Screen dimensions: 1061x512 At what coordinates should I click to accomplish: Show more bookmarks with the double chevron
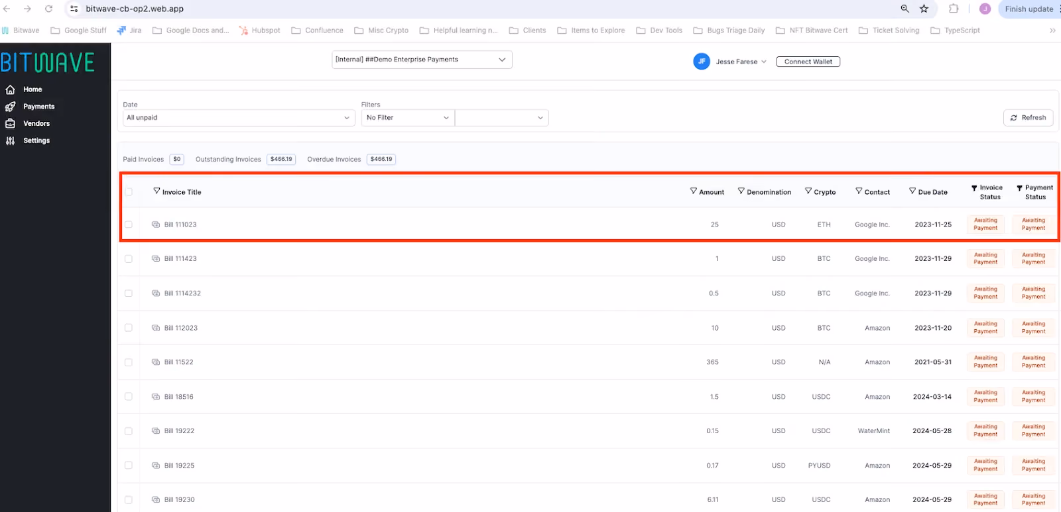(x=1052, y=30)
